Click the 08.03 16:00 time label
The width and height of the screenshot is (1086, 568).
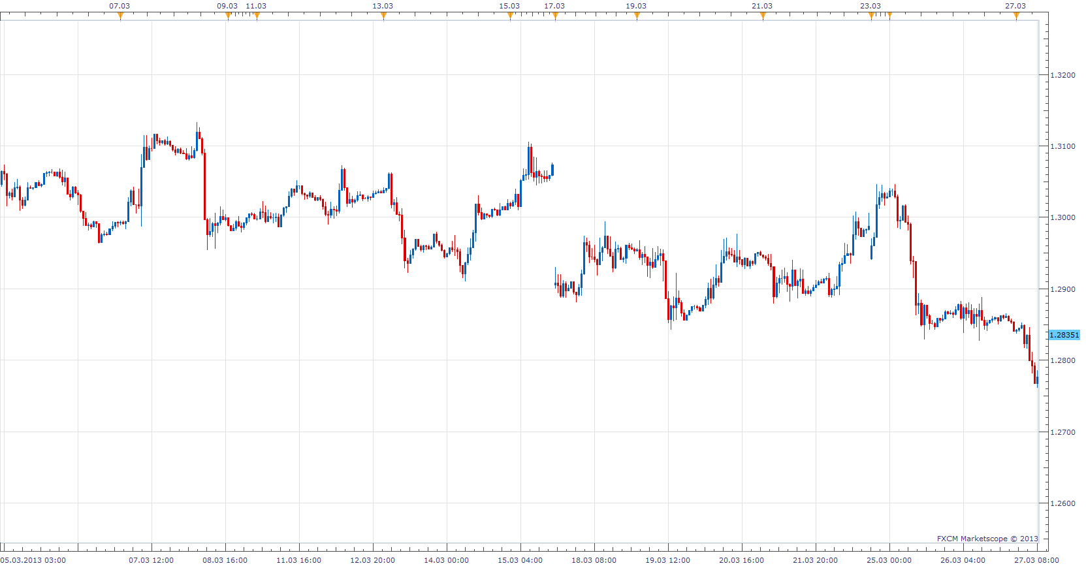(225, 560)
